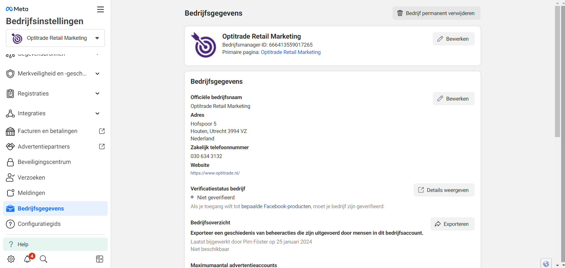Click the Facturen en betalingen bank icon
This screenshot has height=268, width=565.
10,131
